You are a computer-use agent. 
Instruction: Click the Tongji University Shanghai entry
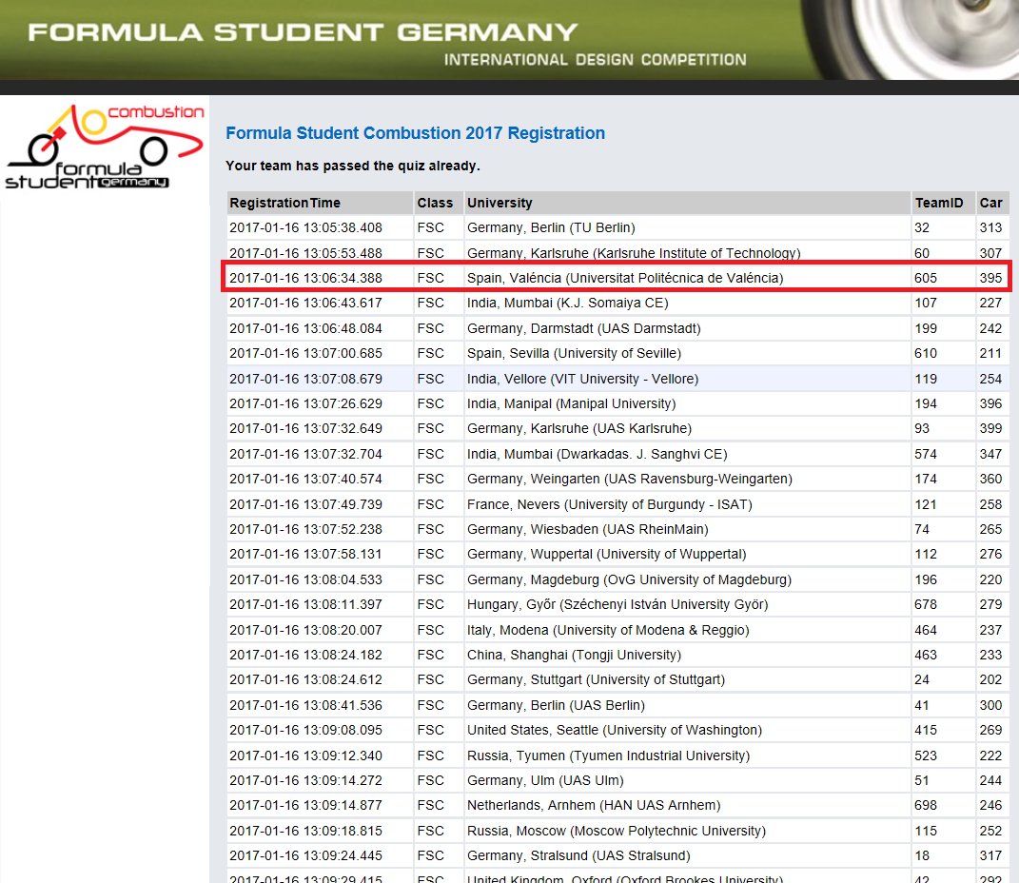click(x=574, y=655)
